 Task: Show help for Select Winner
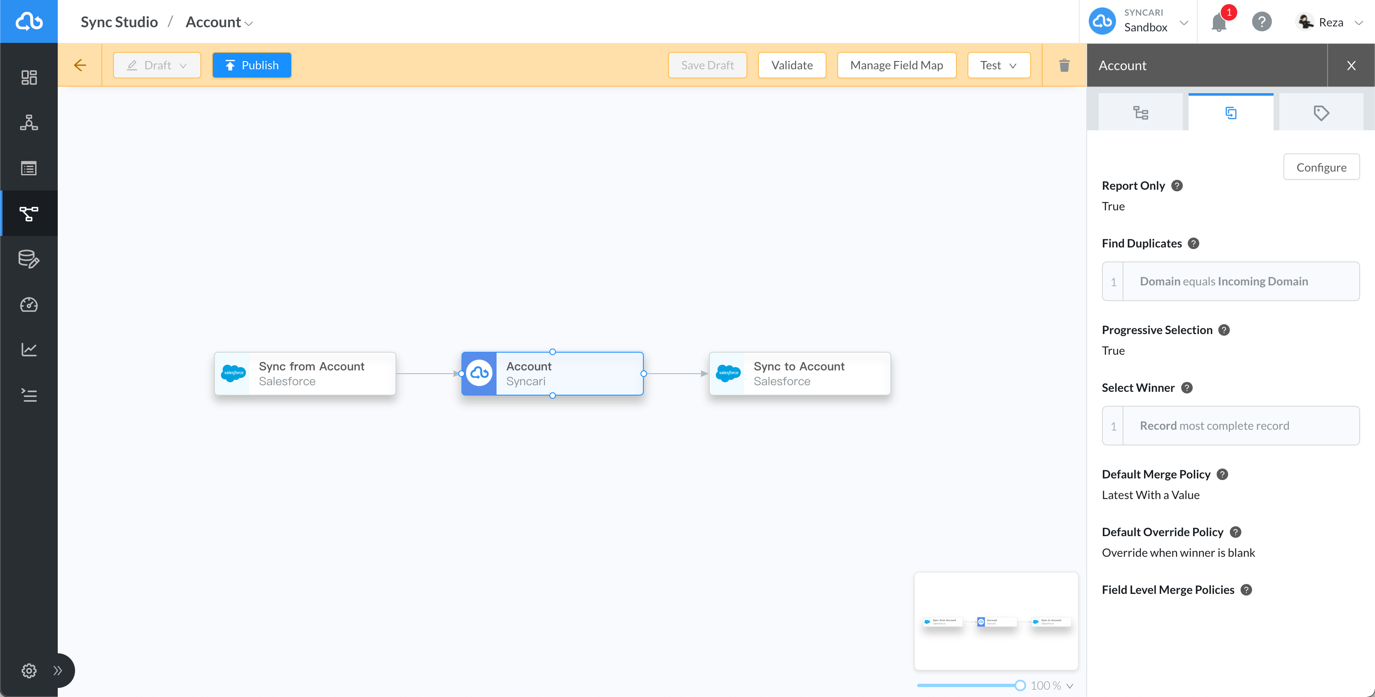1187,388
